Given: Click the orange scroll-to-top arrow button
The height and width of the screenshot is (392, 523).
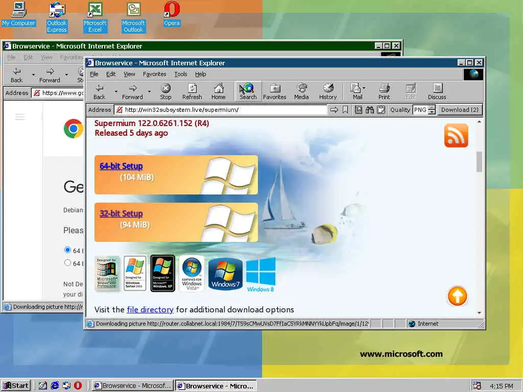Looking at the screenshot, I should (457, 296).
